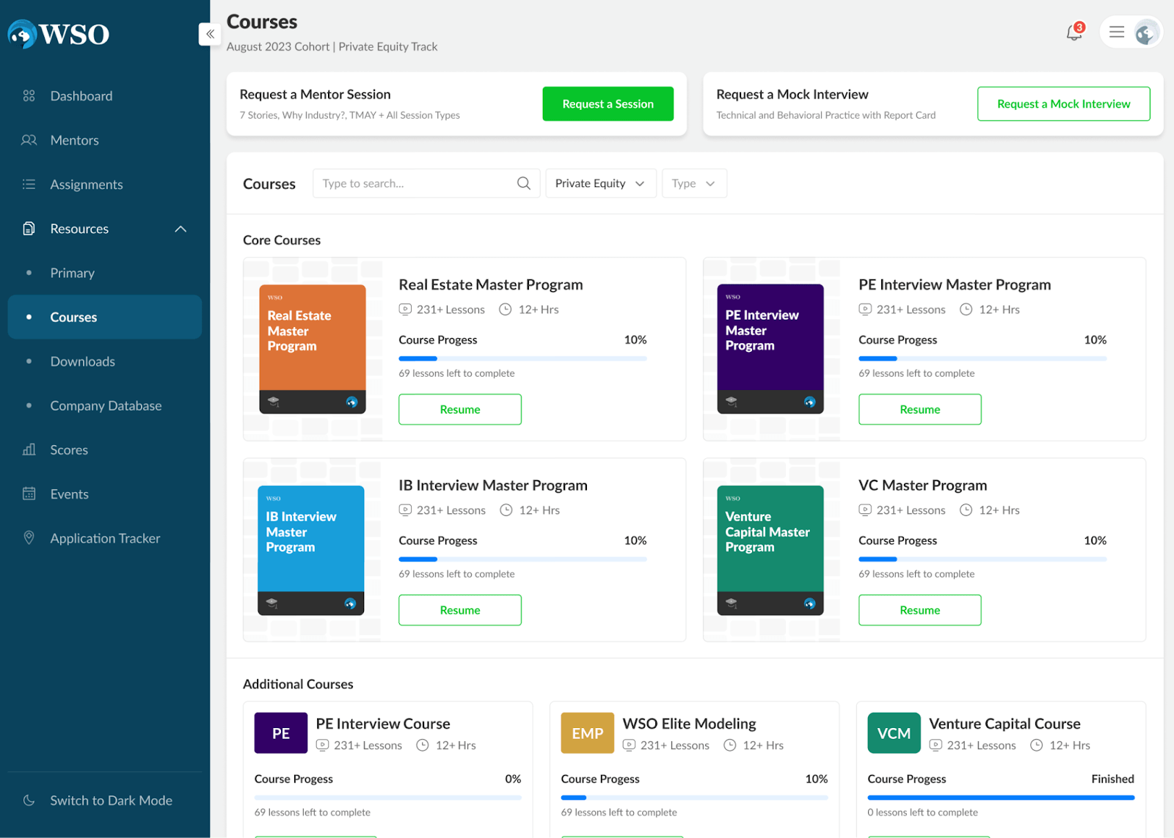Click the Type to search courses field
Image resolution: width=1174 pixels, height=838 pixels.
(x=426, y=183)
